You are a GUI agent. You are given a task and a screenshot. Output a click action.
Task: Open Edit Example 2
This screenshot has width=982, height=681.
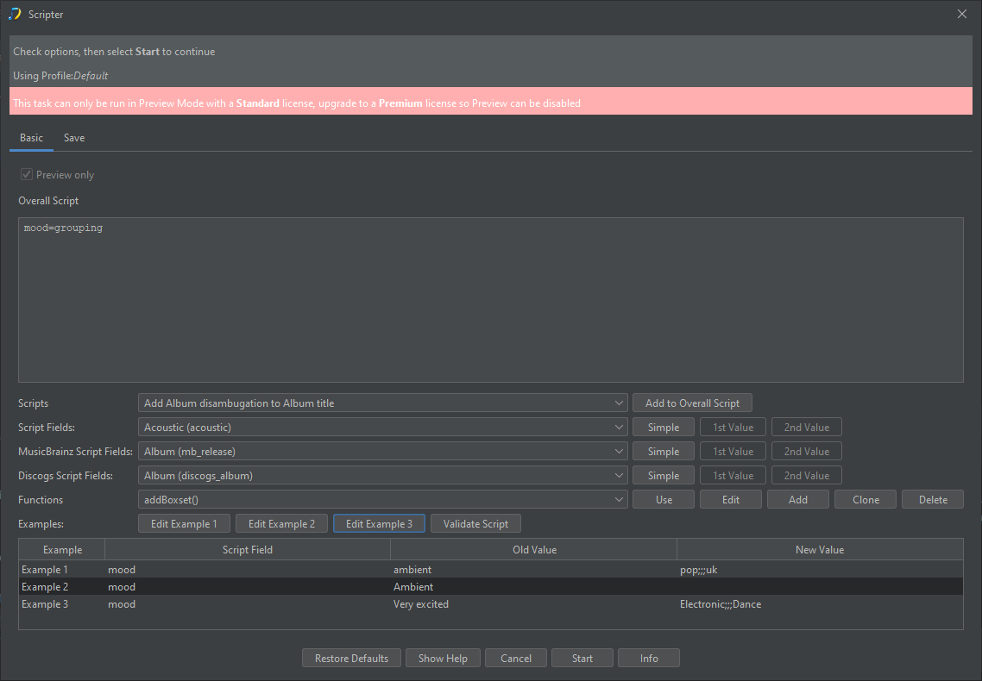pos(281,524)
